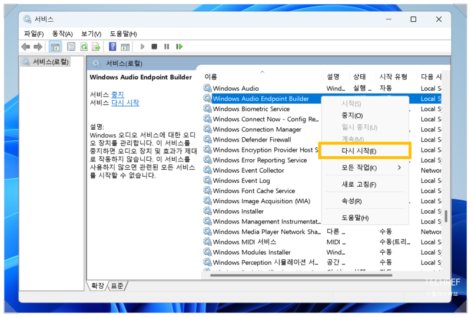Switch to the 표준 tab

[117, 285]
